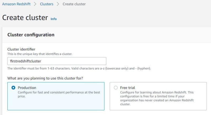
Task: Open the Info link beside Create cluster
Action: click(54, 19)
